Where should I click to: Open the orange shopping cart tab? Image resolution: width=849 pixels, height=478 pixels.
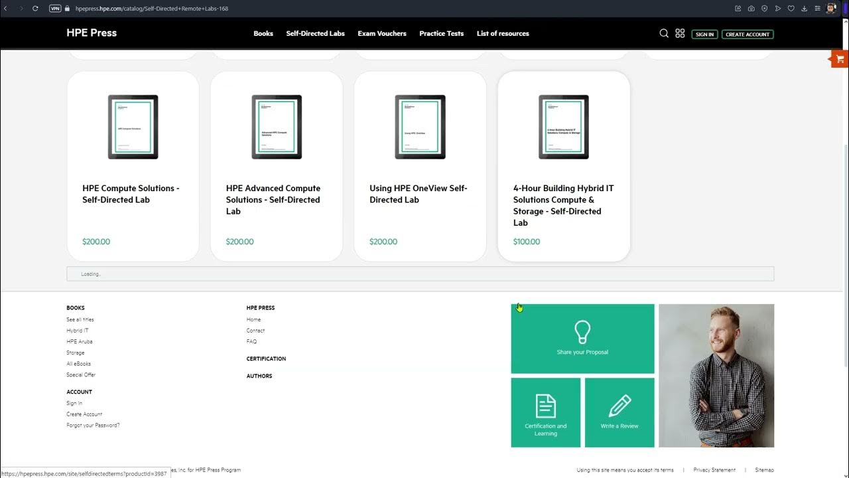pos(840,59)
